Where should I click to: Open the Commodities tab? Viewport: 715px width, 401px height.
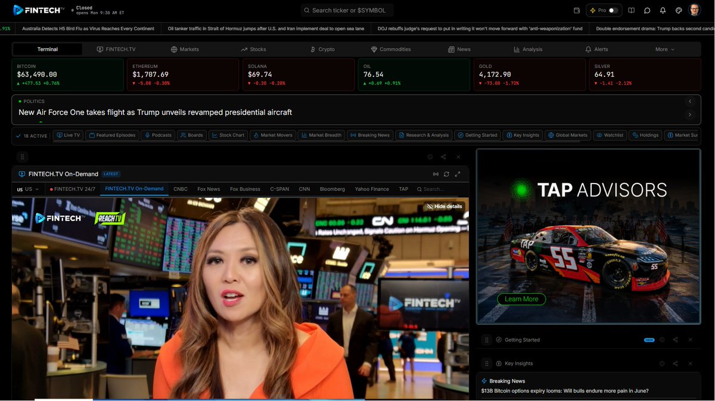pyautogui.click(x=391, y=49)
